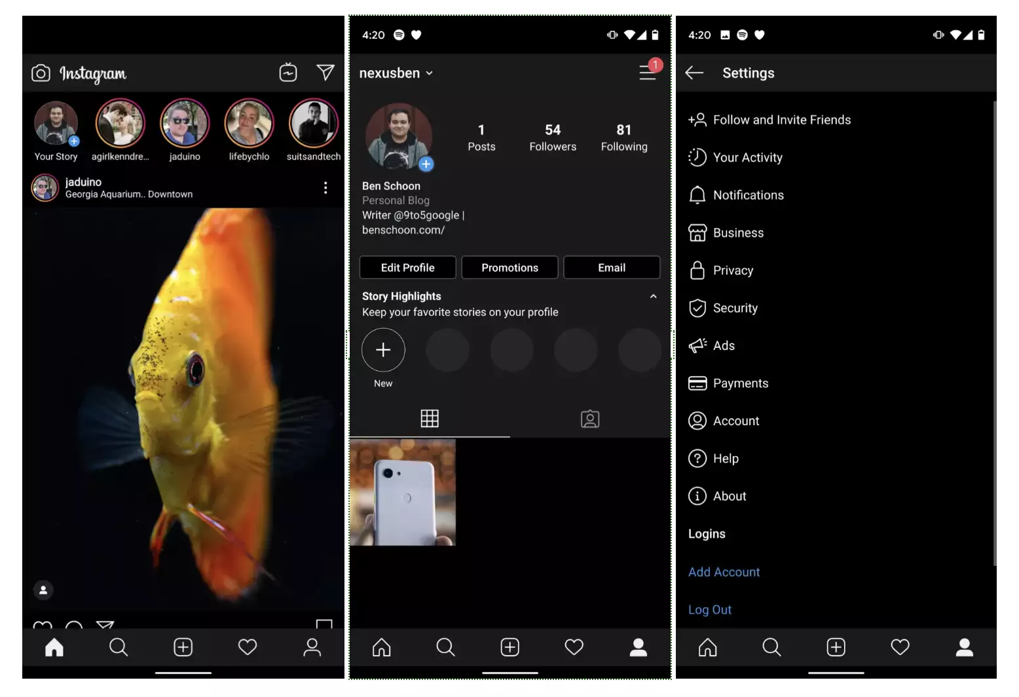The image size is (1019, 697).
Task: Tap the Home icon in Settings screen bottom bar
Action: pyautogui.click(x=707, y=647)
